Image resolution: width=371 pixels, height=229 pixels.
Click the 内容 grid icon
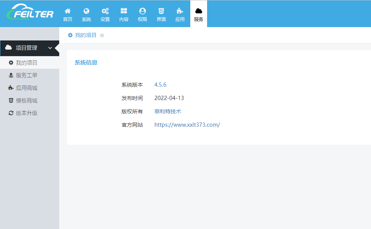(x=124, y=11)
